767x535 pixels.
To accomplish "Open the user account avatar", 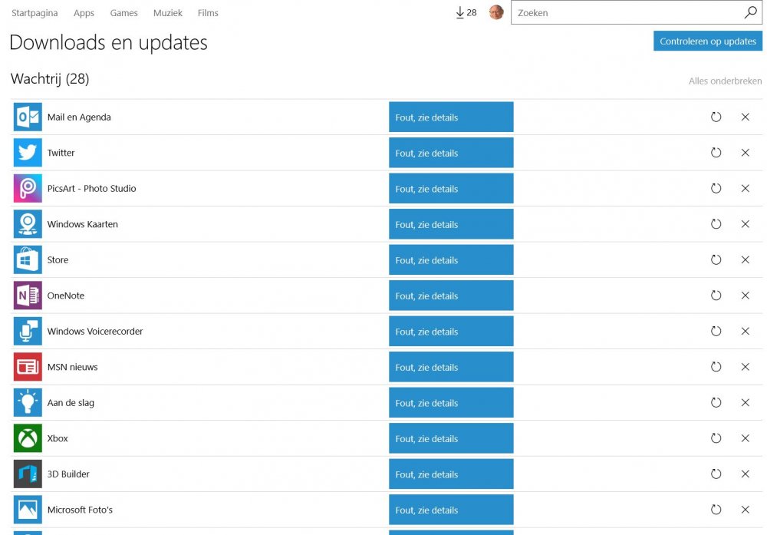I will tap(496, 12).
